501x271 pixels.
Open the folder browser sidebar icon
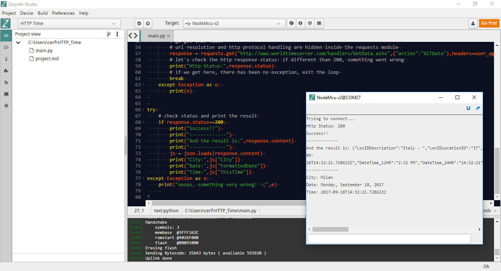point(6,47)
